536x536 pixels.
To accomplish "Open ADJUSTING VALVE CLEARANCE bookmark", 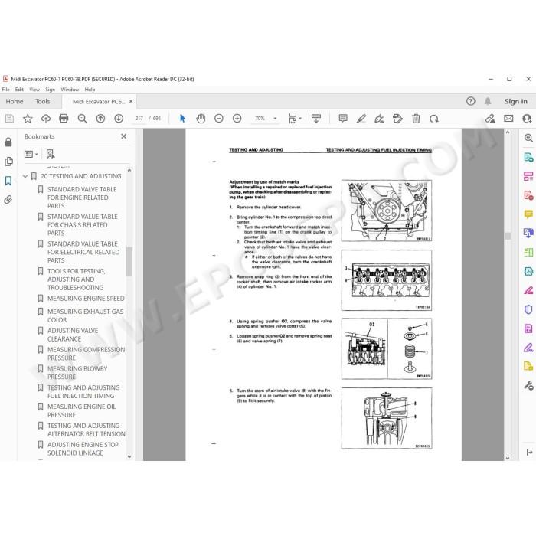I will point(73,335).
